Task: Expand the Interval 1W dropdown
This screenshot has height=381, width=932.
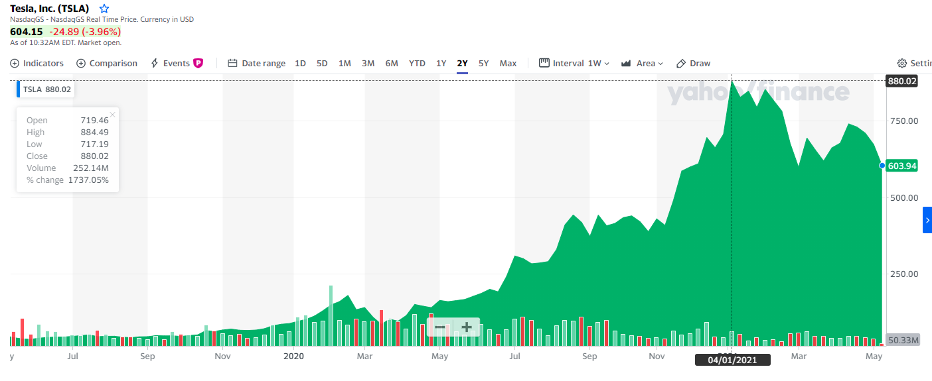Action: pos(574,64)
